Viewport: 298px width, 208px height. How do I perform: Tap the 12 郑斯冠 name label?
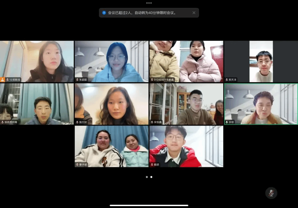point(15,80)
